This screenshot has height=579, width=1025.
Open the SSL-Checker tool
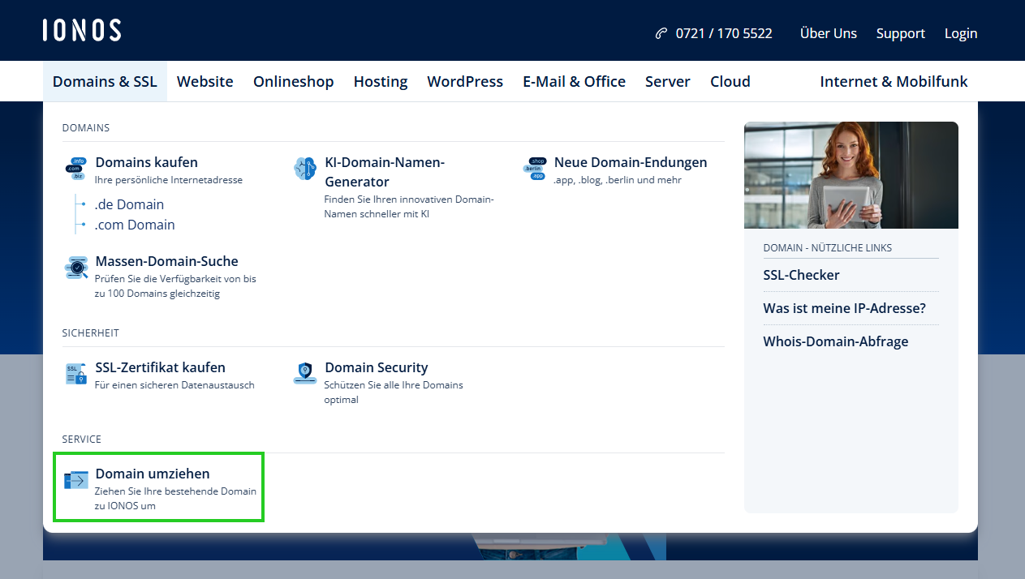pyautogui.click(x=801, y=275)
